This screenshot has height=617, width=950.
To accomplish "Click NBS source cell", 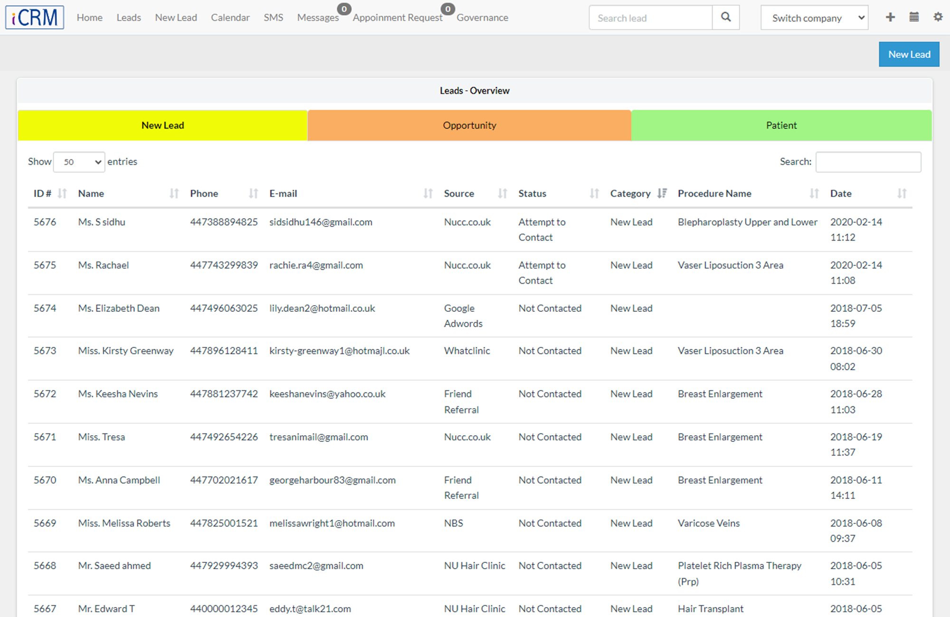I will pos(453,524).
